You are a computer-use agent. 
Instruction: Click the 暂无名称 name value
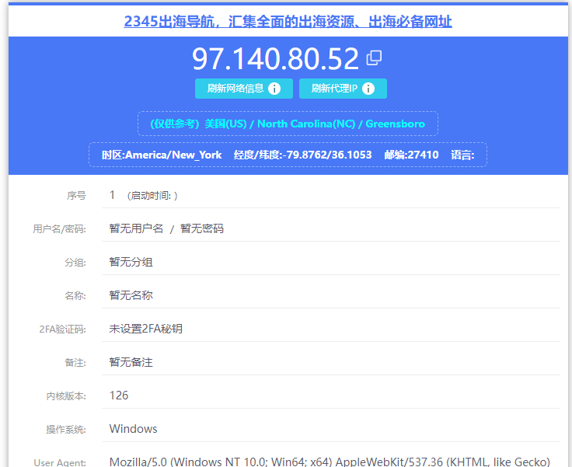pos(131,295)
